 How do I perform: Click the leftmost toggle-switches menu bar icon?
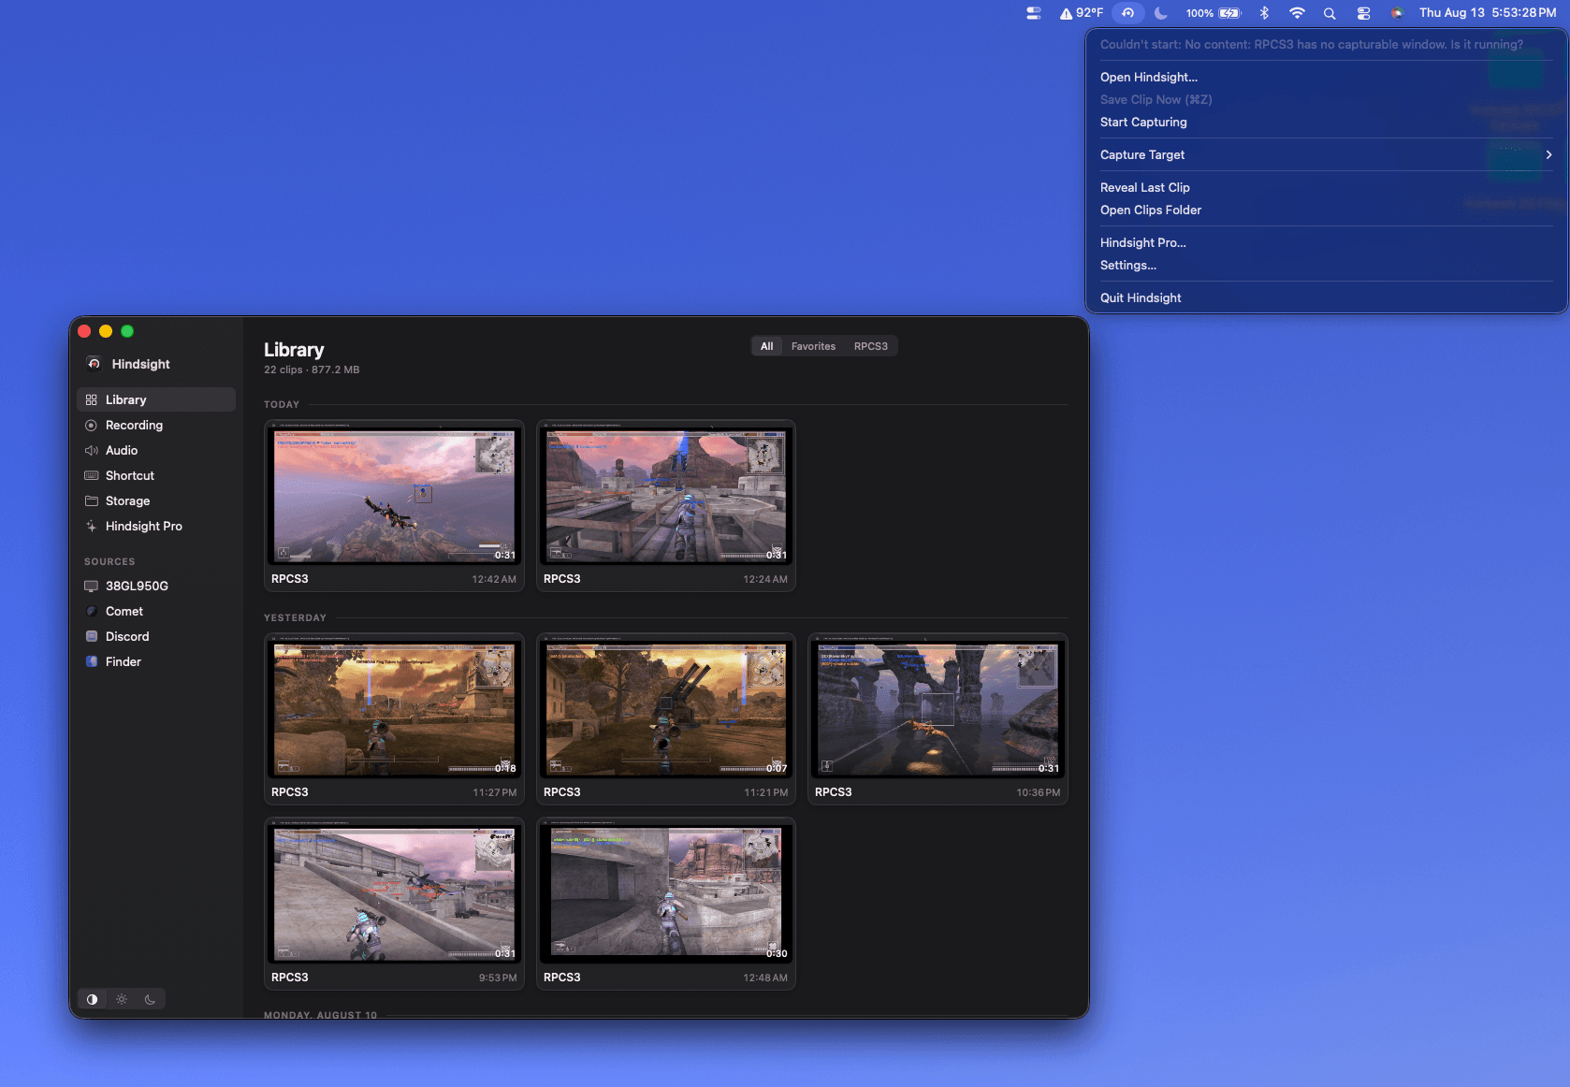coord(1034,13)
